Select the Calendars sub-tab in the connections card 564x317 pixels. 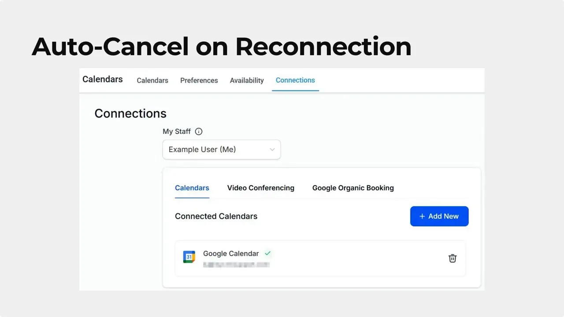pos(192,188)
